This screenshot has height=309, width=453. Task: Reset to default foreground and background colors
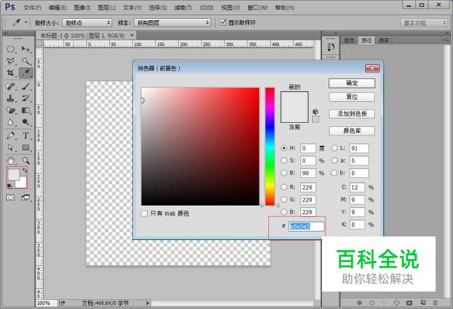click(x=10, y=186)
